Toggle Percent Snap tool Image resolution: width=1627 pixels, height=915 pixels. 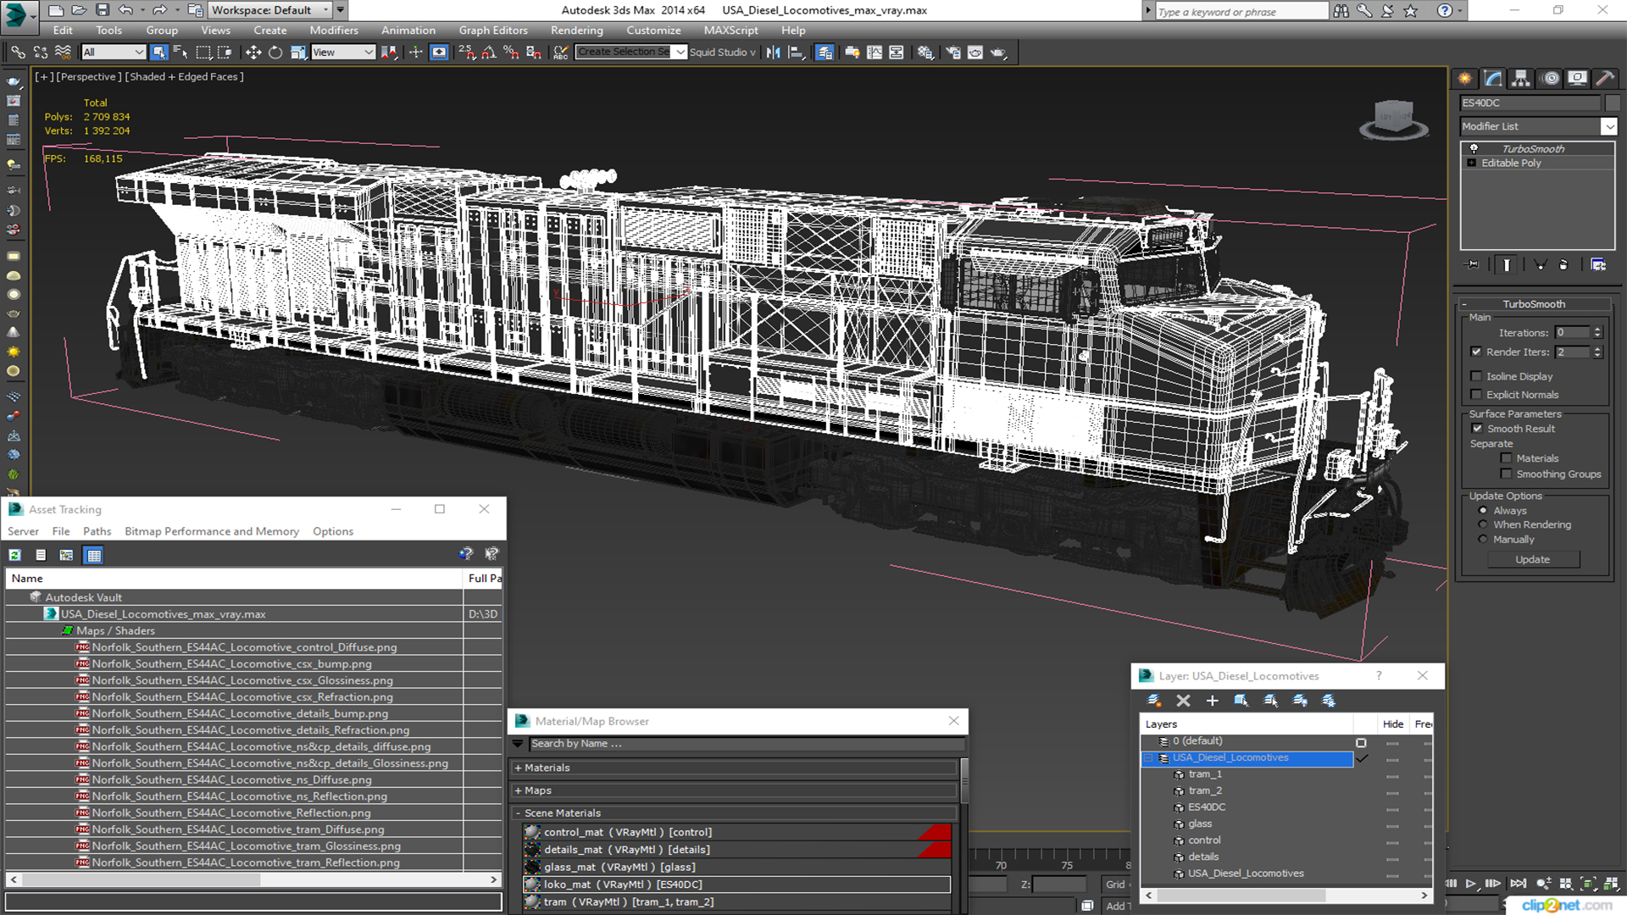point(511,53)
